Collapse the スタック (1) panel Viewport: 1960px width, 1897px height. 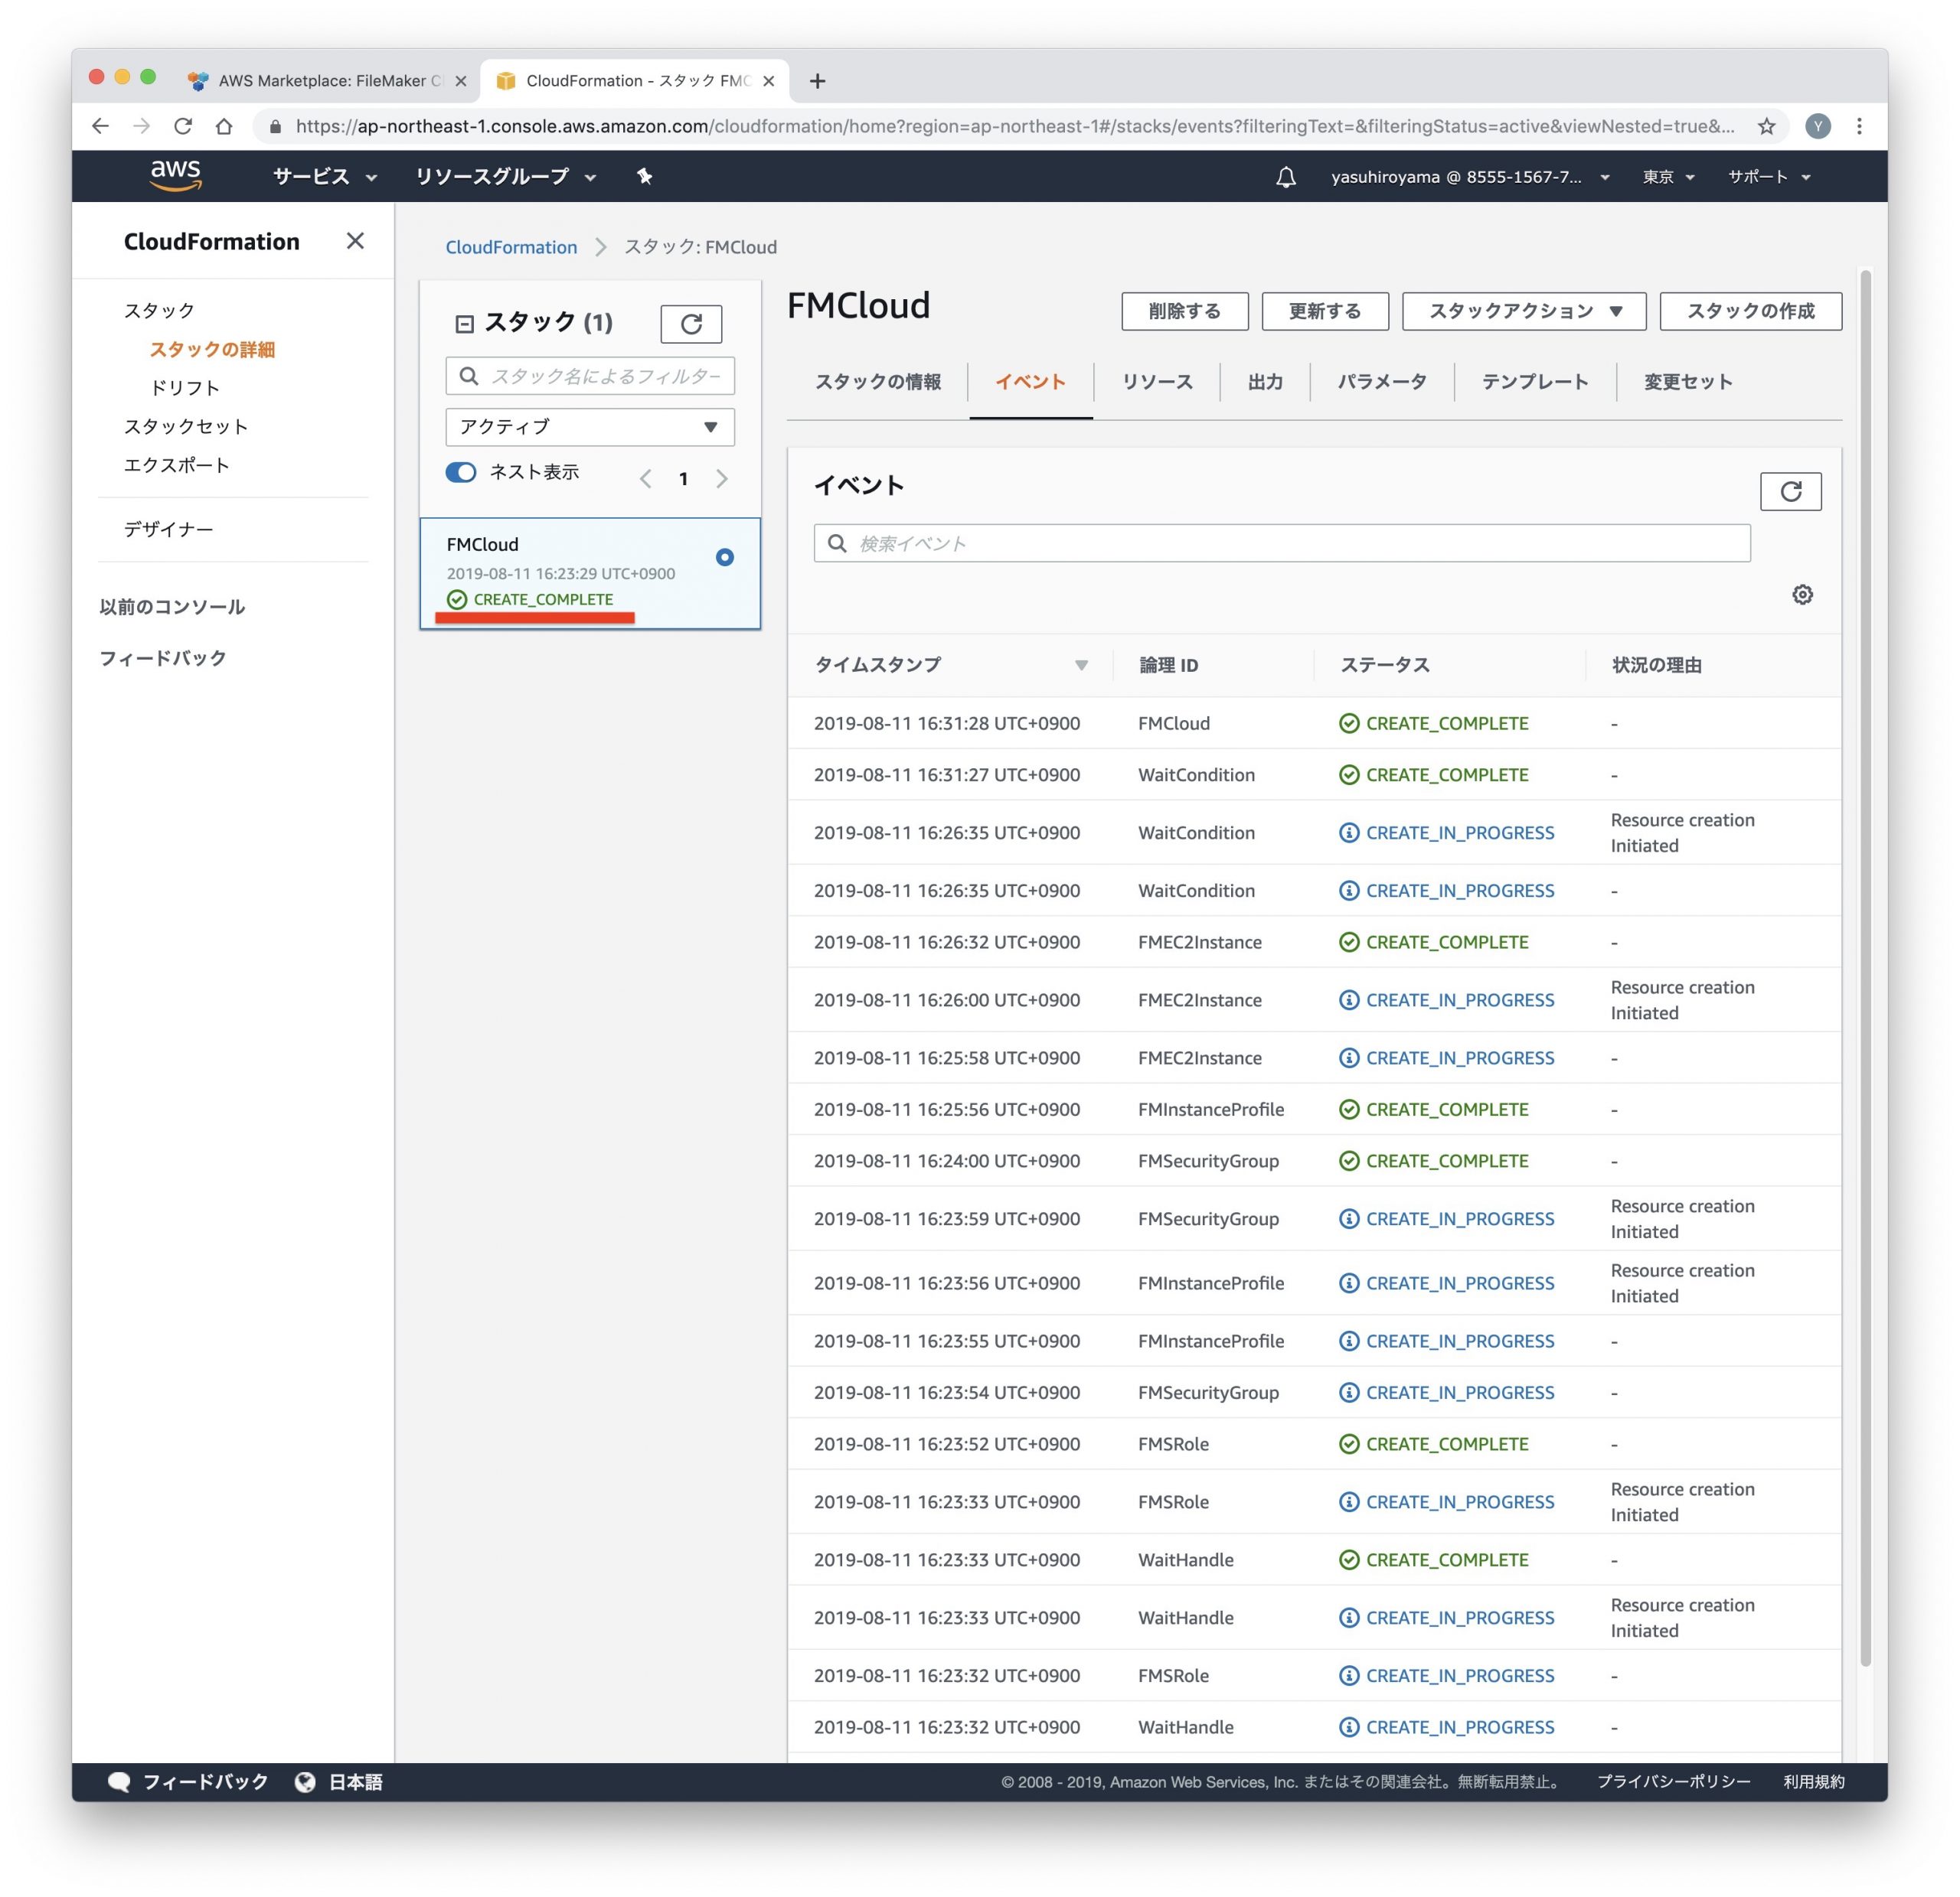point(464,324)
